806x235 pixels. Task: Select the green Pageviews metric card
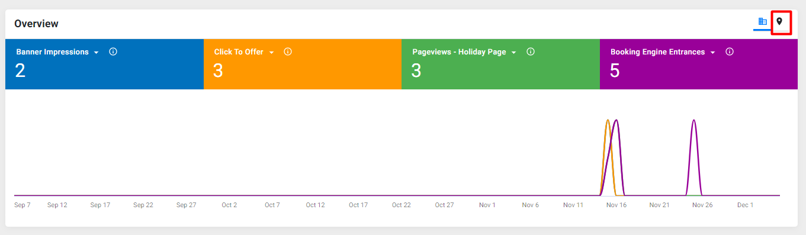pyautogui.click(x=500, y=64)
